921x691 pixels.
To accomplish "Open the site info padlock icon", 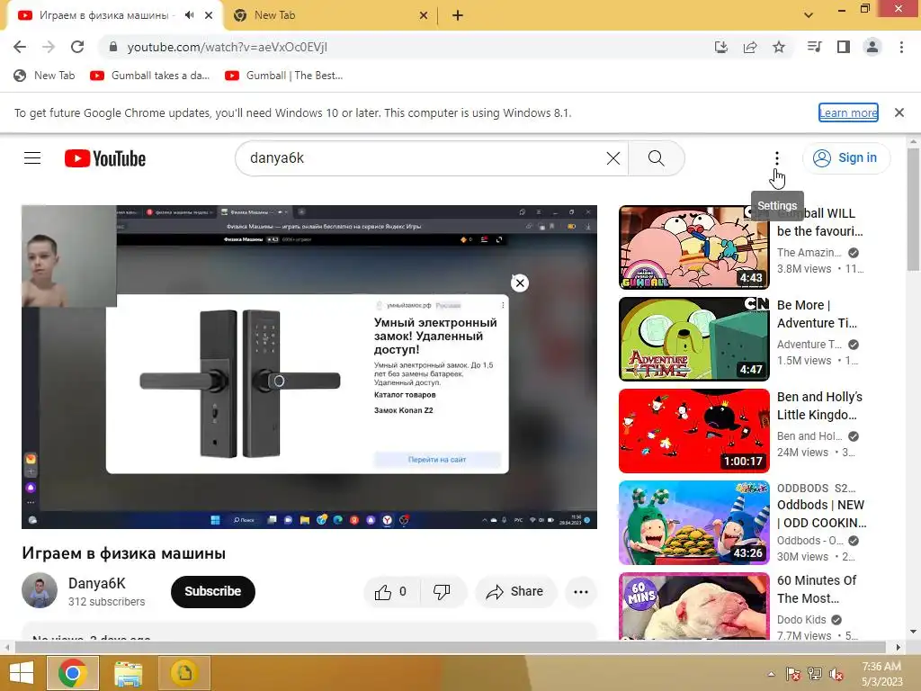I will pyautogui.click(x=113, y=47).
